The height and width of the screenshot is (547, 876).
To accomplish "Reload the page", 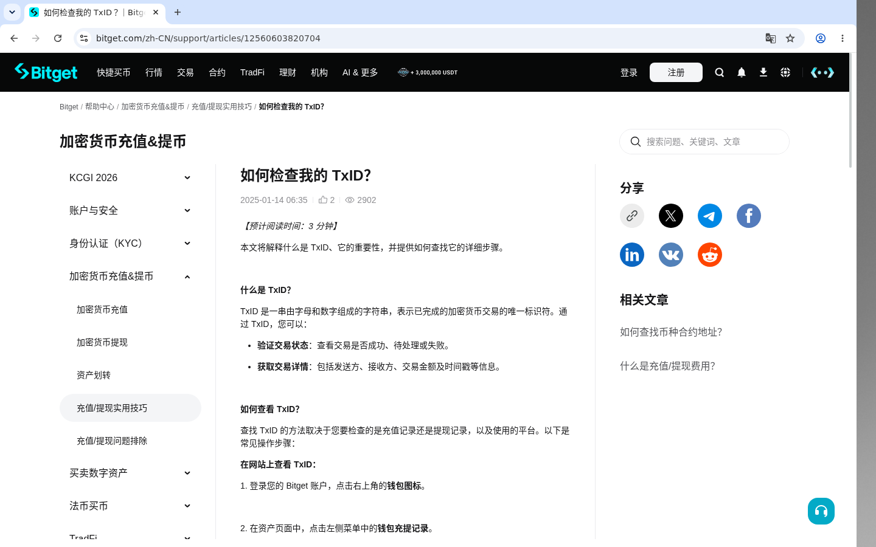I will (58, 38).
